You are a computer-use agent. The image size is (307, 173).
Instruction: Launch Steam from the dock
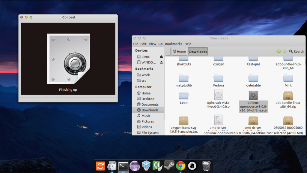click(169, 165)
